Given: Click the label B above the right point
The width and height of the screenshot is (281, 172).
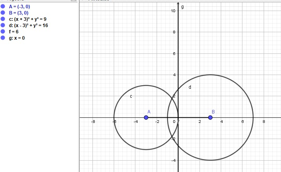Looking at the screenshot, I should [x=213, y=112].
